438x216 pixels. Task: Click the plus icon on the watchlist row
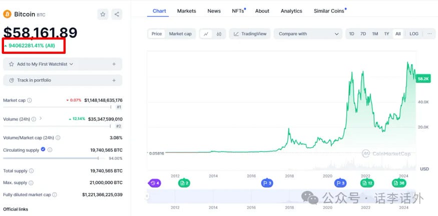(114, 64)
